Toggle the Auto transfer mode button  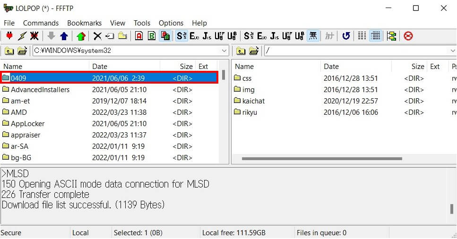(165, 36)
